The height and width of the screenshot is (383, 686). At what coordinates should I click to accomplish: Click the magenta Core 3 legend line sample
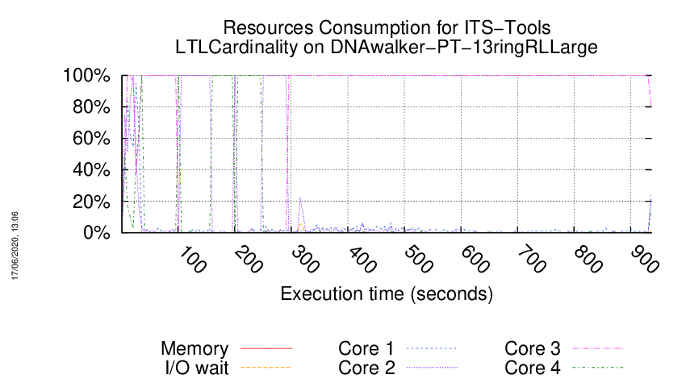pos(598,349)
